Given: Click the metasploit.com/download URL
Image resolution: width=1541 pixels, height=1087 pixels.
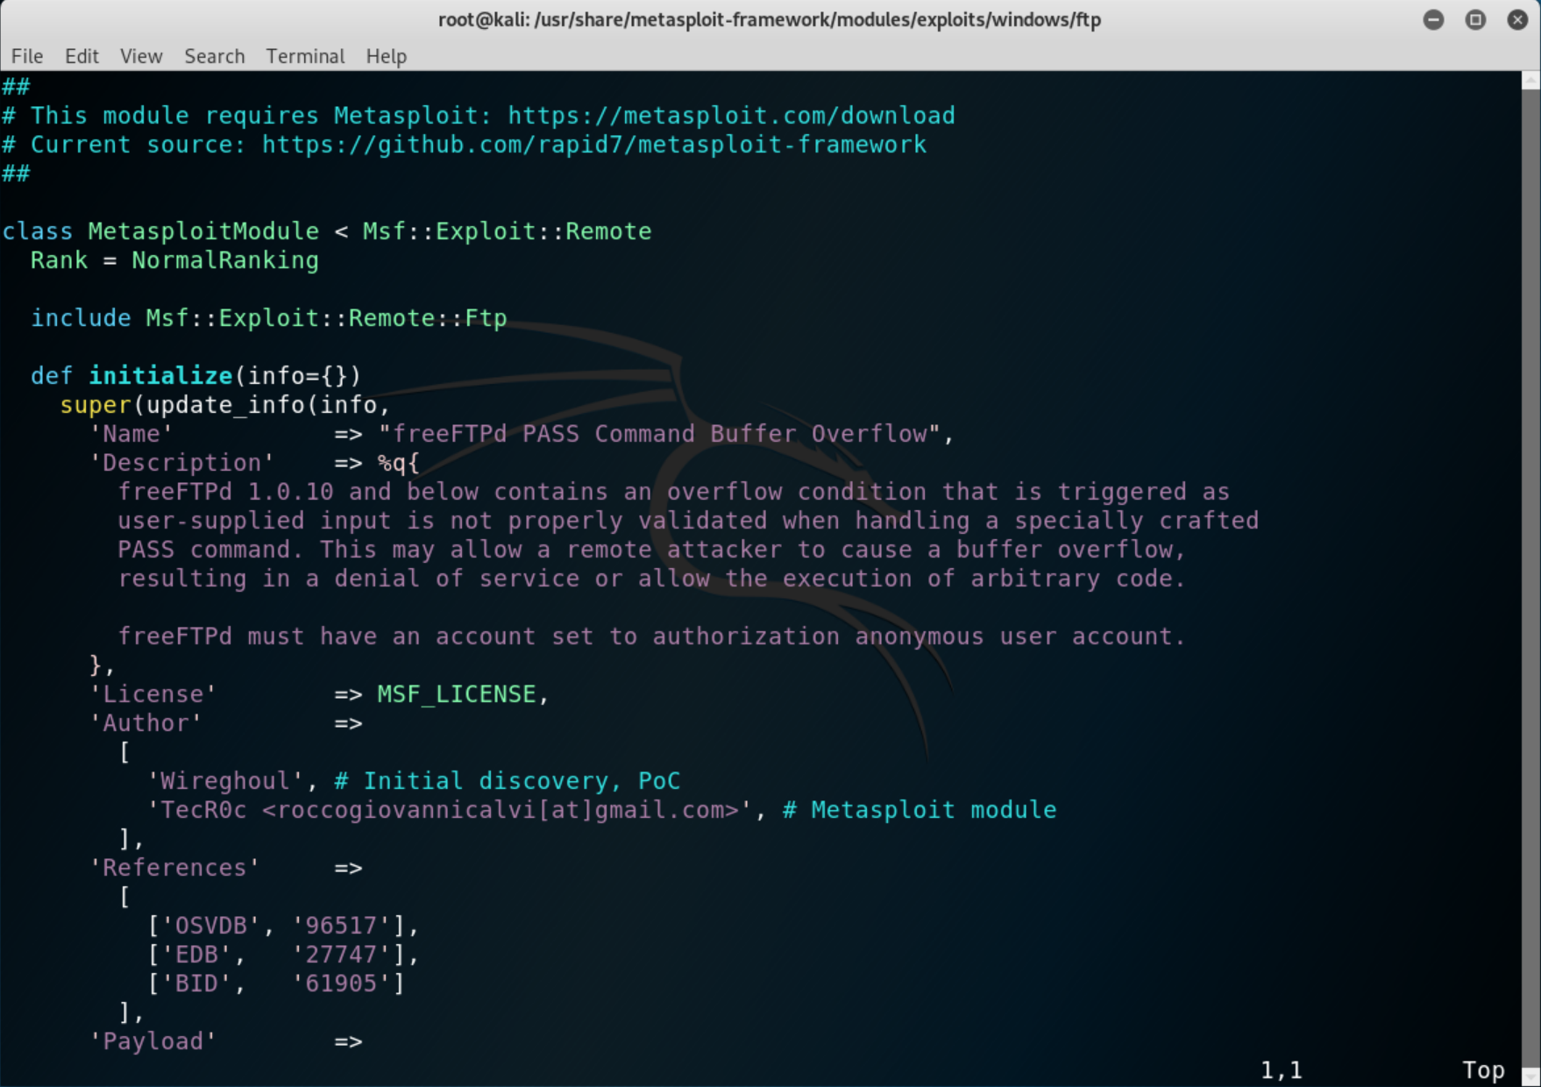Looking at the screenshot, I should (x=731, y=116).
